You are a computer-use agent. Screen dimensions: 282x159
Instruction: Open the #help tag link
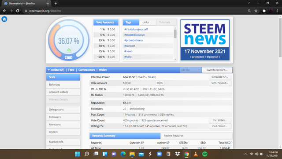[128, 57]
